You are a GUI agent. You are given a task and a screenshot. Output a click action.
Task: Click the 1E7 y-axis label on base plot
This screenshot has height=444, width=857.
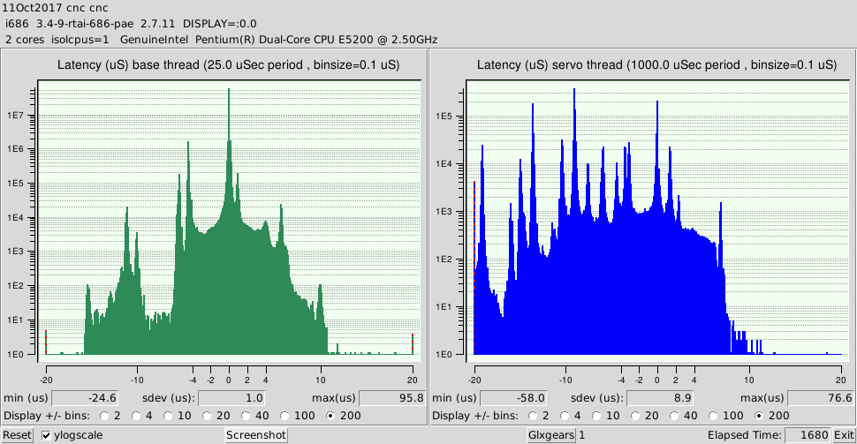pyautogui.click(x=15, y=116)
